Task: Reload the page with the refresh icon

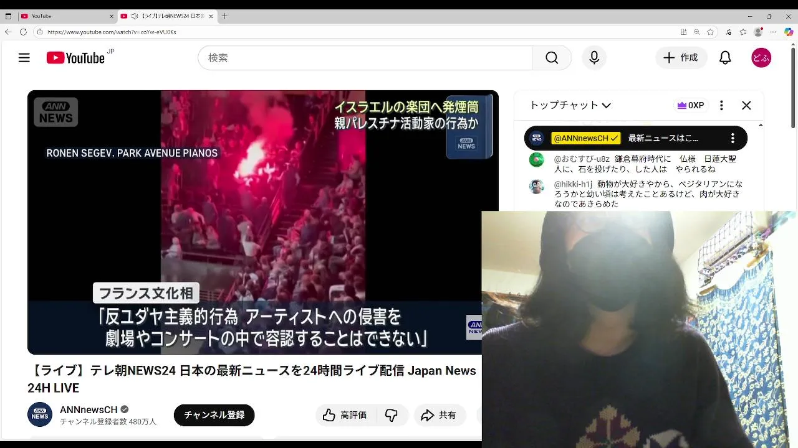Action: click(x=23, y=32)
